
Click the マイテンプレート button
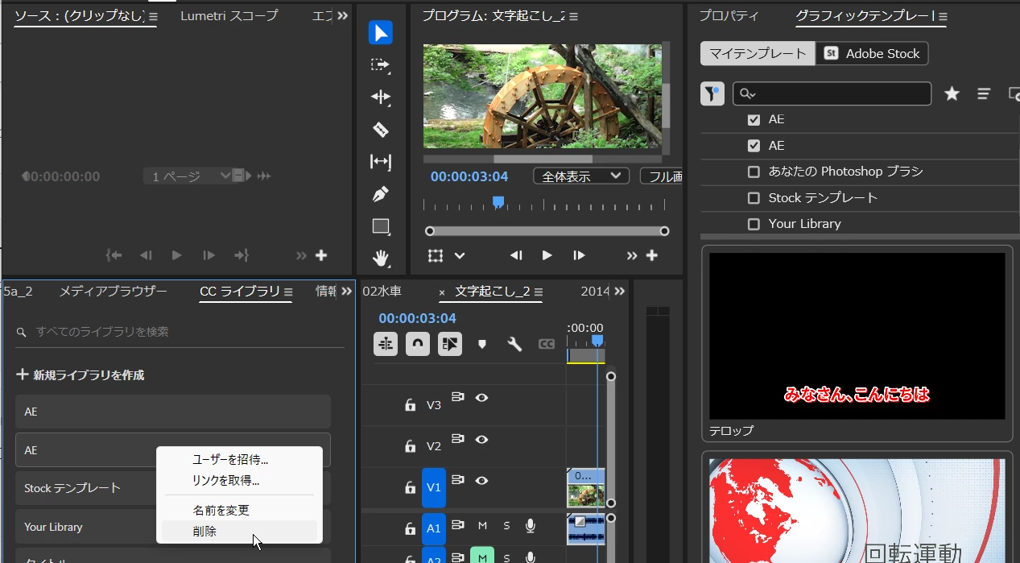(758, 53)
